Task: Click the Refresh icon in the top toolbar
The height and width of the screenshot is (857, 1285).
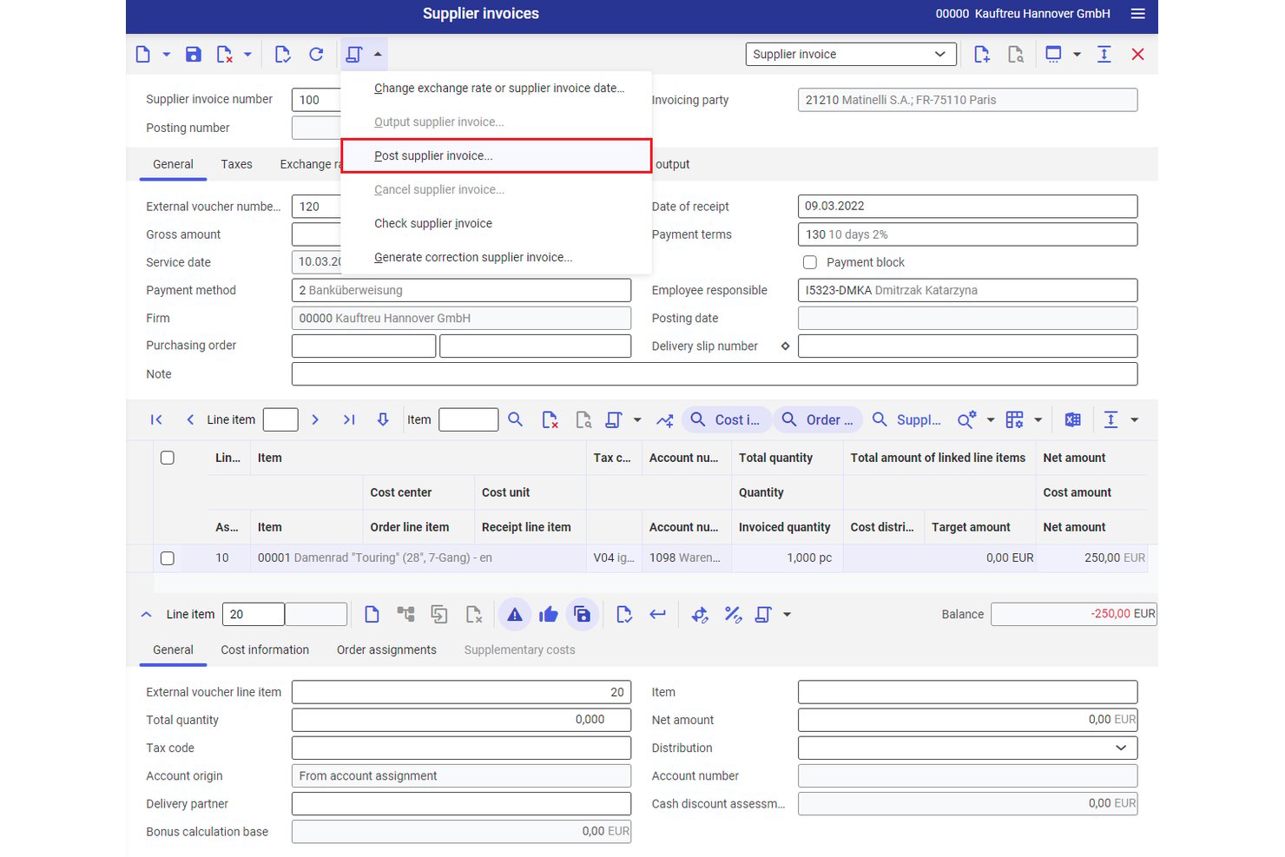Action: point(316,55)
